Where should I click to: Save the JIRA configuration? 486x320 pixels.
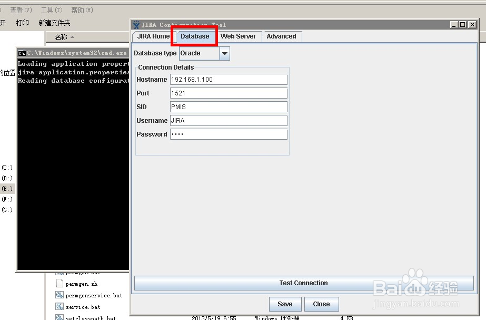285,304
